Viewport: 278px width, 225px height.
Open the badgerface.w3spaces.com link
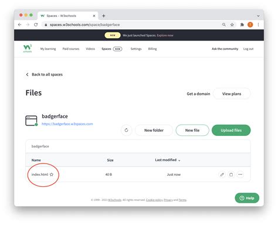[67, 124]
